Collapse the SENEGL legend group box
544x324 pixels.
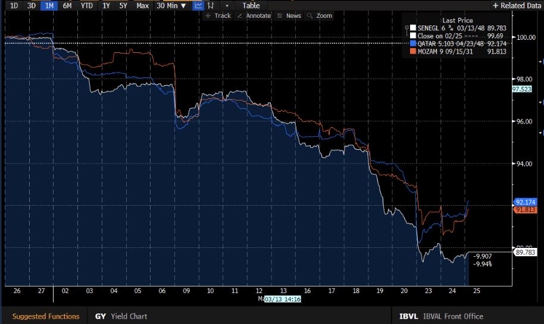pos(407,28)
